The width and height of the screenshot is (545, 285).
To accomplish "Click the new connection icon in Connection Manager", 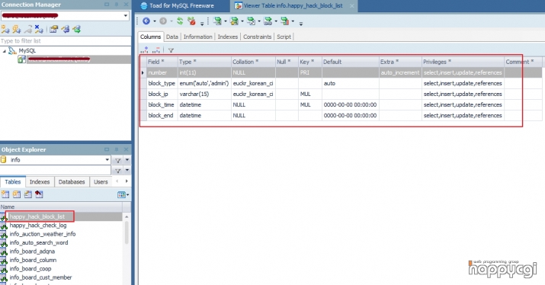I will tap(5, 30).
